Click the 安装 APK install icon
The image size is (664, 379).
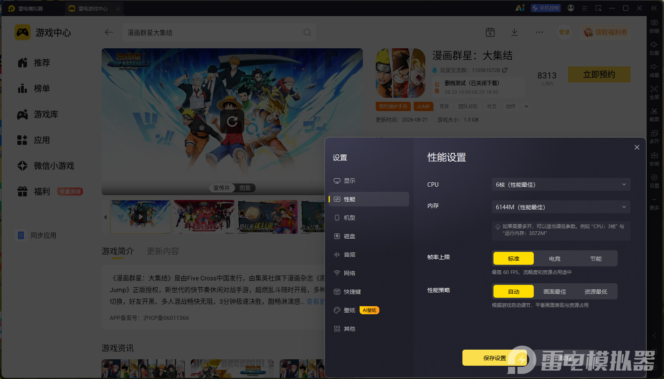(x=654, y=159)
